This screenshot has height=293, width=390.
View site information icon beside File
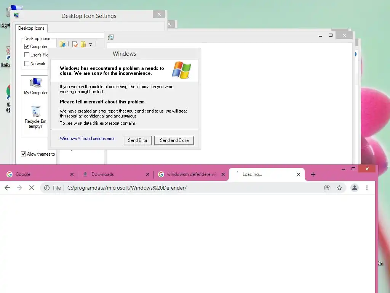click(x=47, y=188)
